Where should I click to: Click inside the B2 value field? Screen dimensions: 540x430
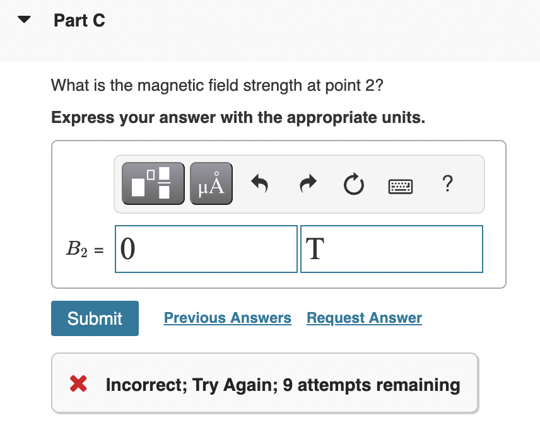click(206, 248)
